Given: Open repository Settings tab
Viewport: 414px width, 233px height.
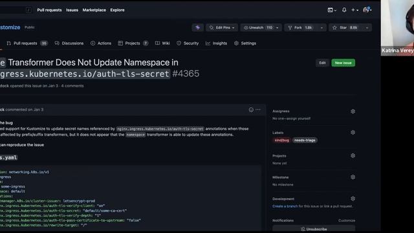Looking at the screenshot, I should (x=245, y=43).
